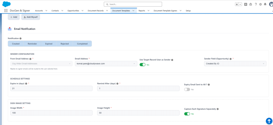The width and height of the screenshot is (273, 125).
Task: Open the Help question mark icon
Action: [x=256, y=4]
